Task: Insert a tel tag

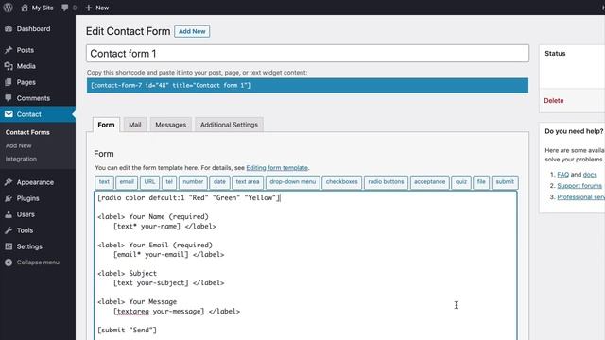Action: [169, 182]
